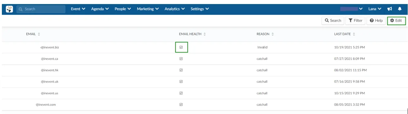Toggle email health checkbox for @inevent.hk
The width and height of the screenshot is (408, 114).
click(181, 70)
